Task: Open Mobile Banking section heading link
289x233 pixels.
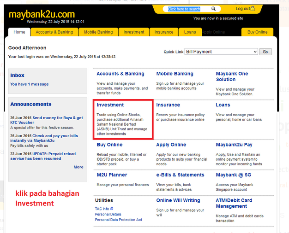Action: pos(175,74)
